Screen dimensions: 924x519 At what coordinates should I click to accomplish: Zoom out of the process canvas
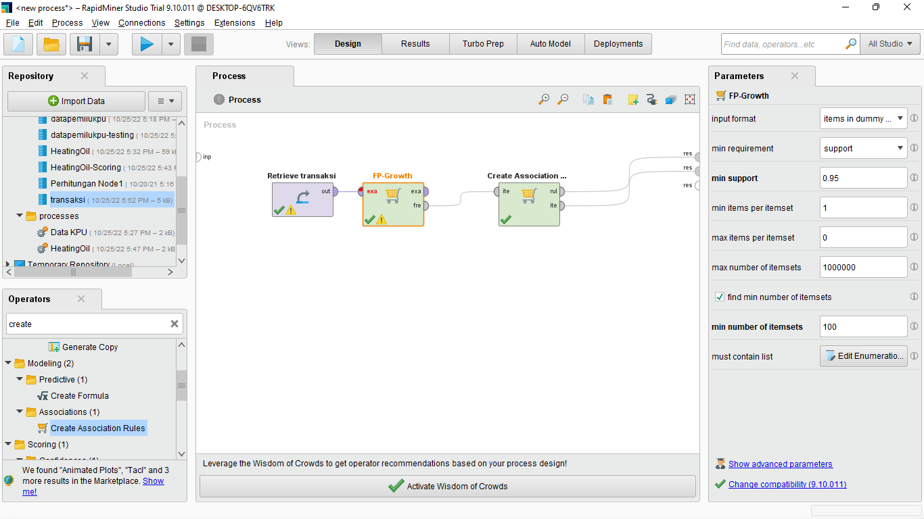(562, 99)
